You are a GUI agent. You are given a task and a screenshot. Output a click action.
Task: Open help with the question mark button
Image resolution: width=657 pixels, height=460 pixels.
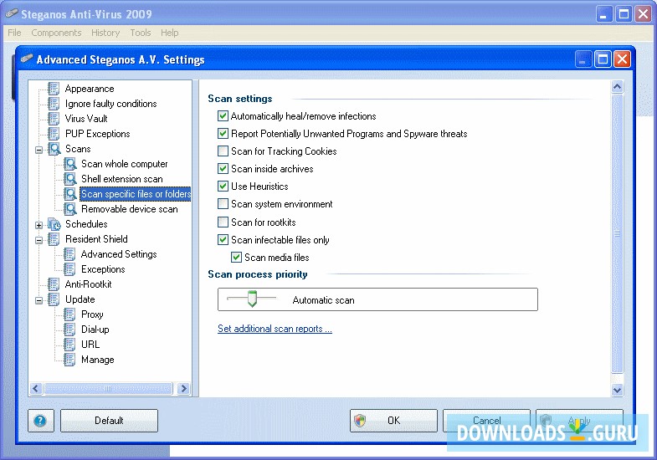coord(41,421)
